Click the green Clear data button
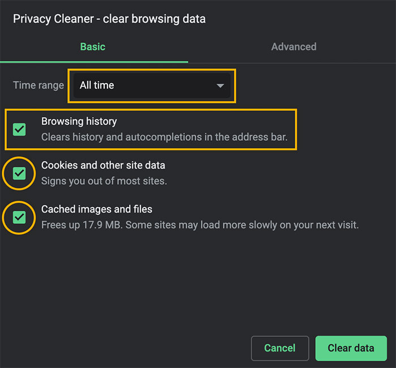 click(x=351, y=348)
